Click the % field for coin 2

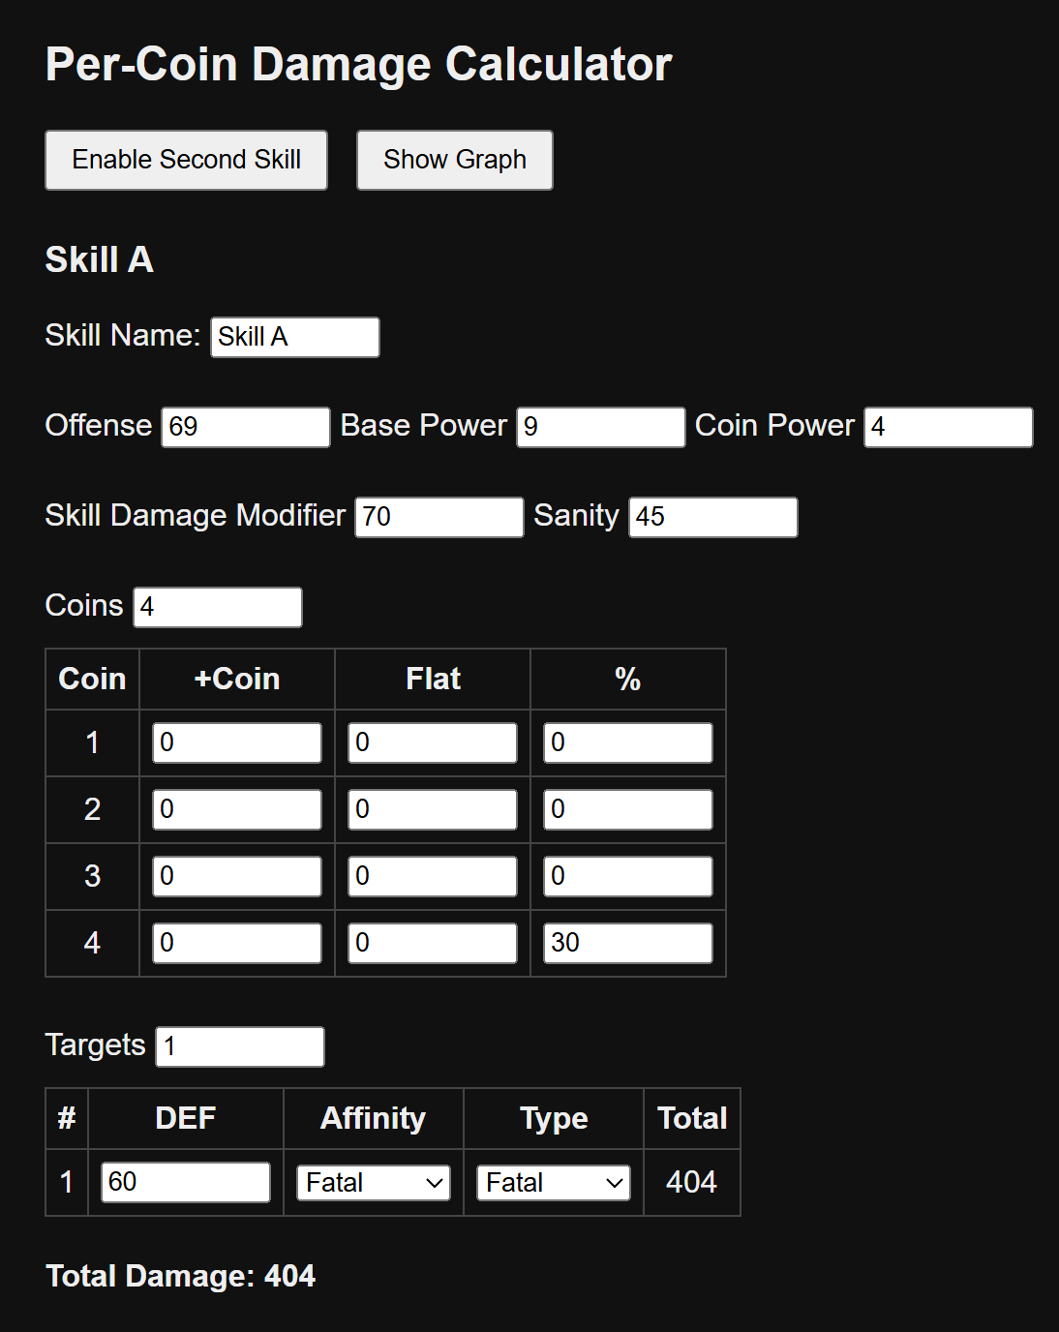pyautogui.click(x=628, y=809)
